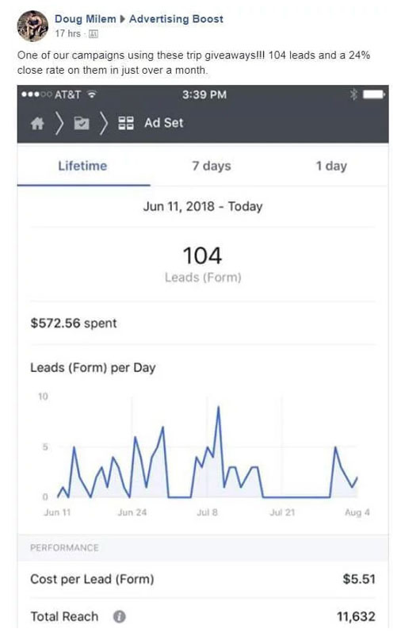Open the Advertising Boost group link
Viewport: 401px width, 644px height.
(176, 19)
